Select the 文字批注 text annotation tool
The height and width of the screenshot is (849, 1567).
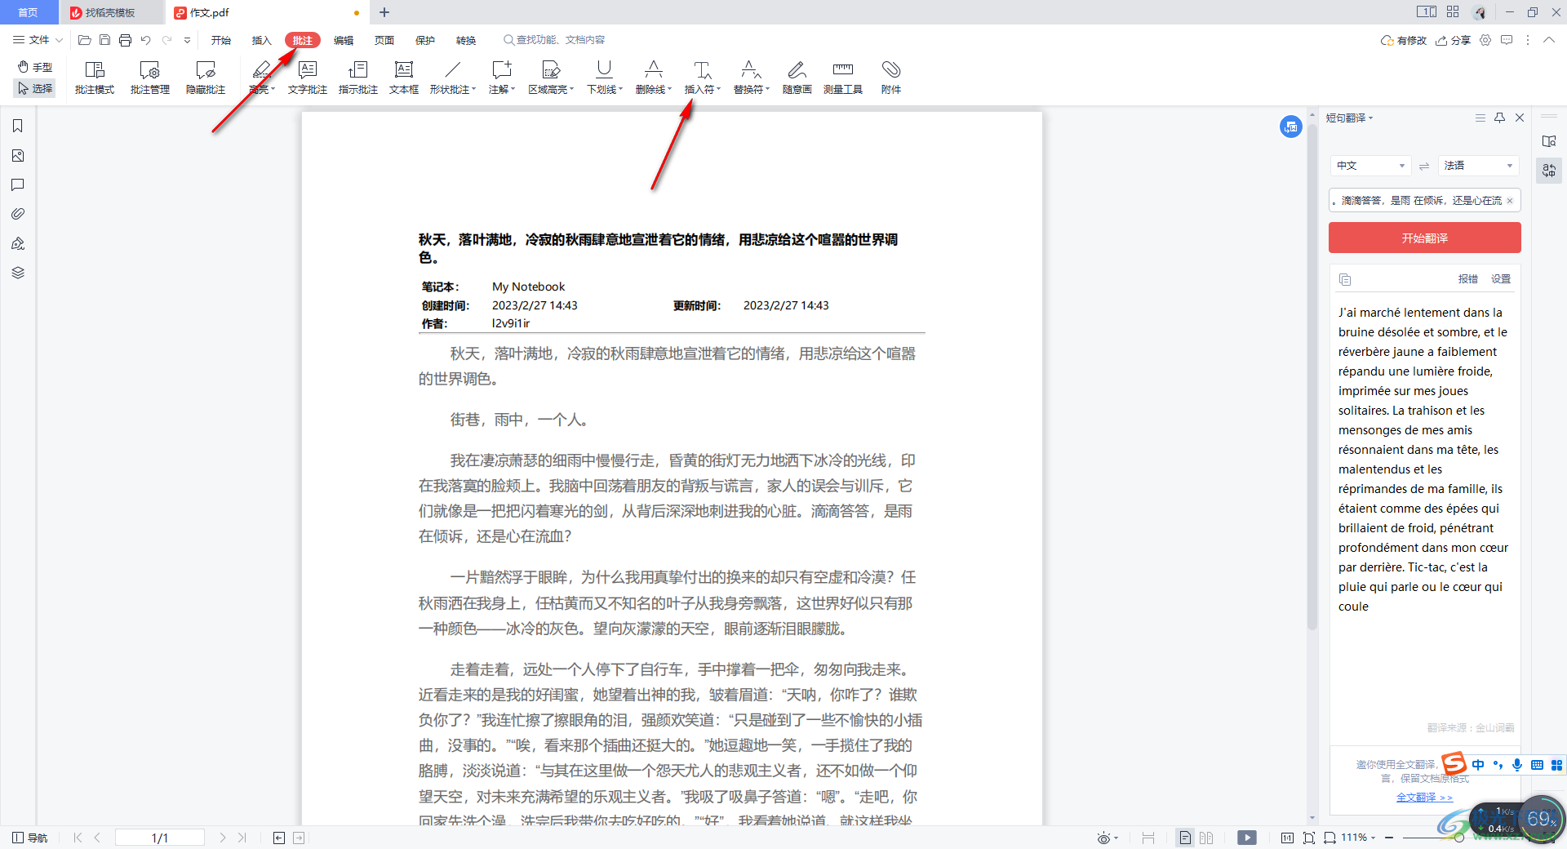pos(308,78)
